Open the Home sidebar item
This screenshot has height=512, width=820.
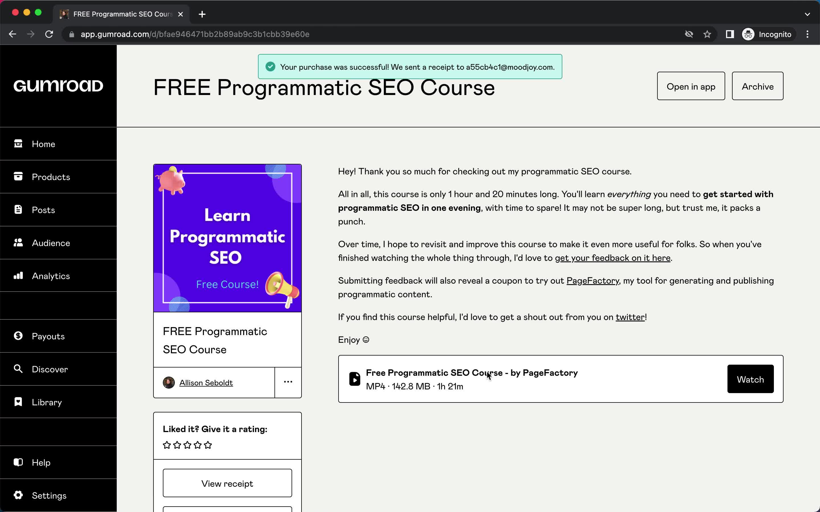[x=58, y=144]
